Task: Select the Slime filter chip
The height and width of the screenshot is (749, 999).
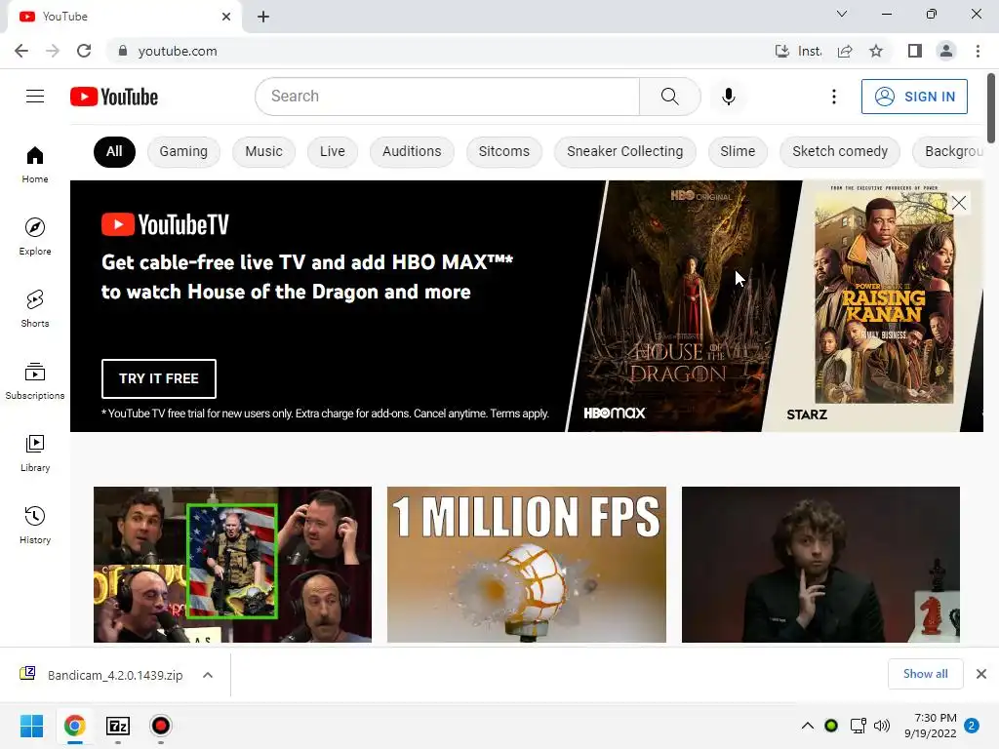Action: coord(738,151)
